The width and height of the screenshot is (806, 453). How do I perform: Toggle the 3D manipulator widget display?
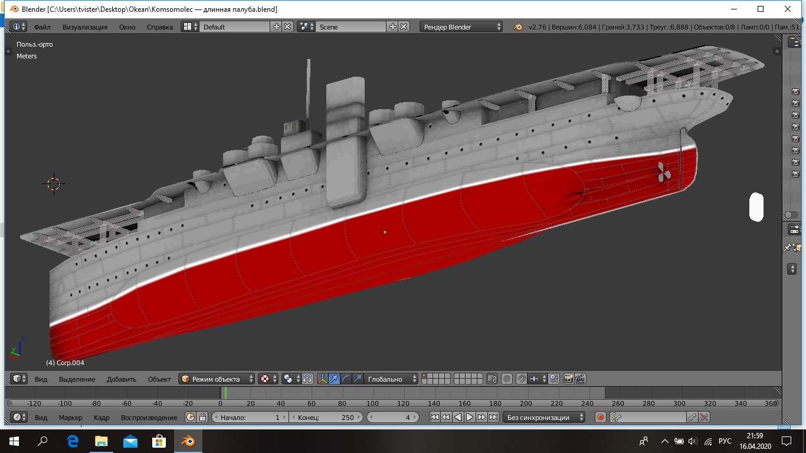click(x=322, y=379)
